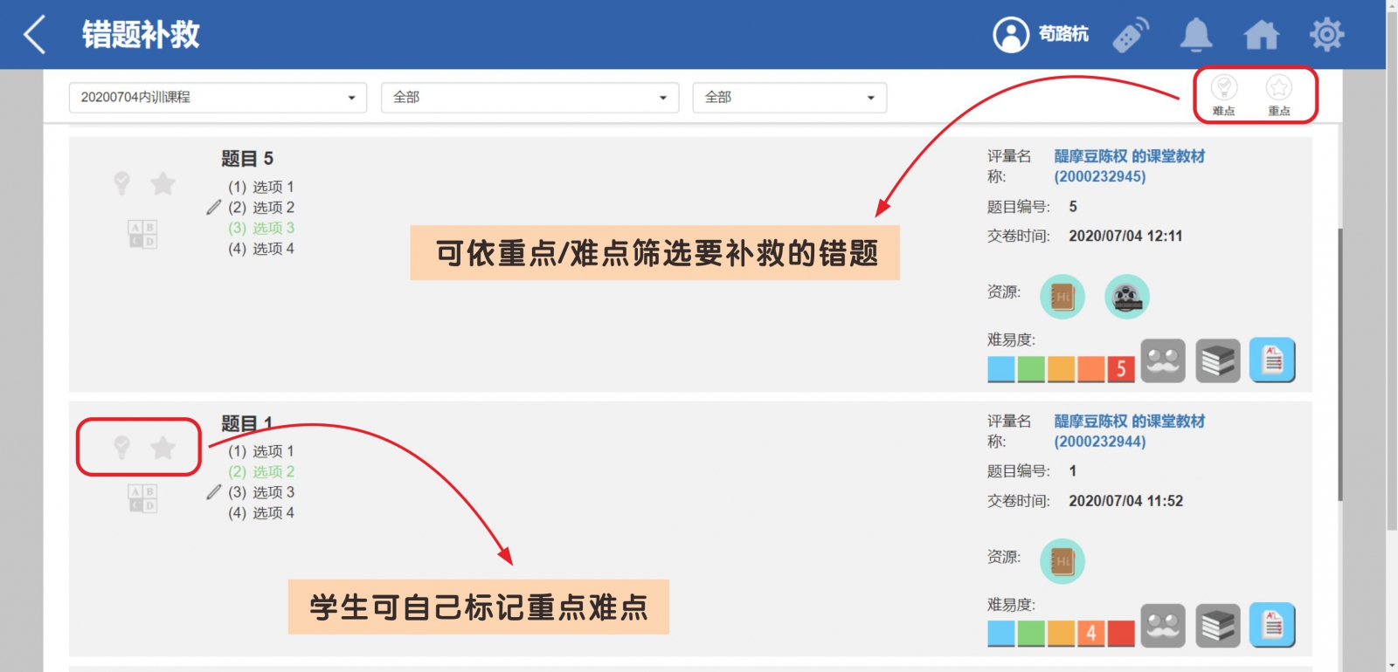Click the document icon for question 5

1272,360
